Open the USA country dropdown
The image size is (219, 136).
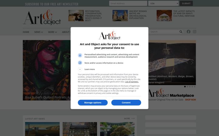[x=164, y=3]
